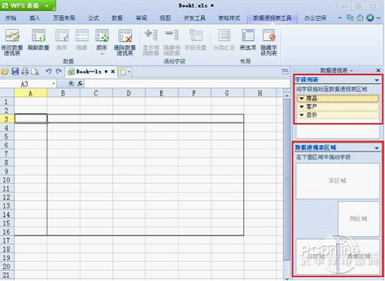Viewport: 385px width, 281px height.
Task: Close the 数据透视表 task pane
Action: (378, 70)
